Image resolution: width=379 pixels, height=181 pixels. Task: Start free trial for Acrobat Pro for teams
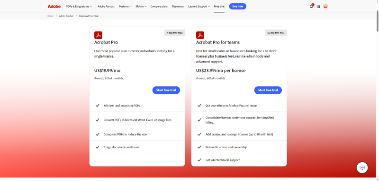coord(268,90)
